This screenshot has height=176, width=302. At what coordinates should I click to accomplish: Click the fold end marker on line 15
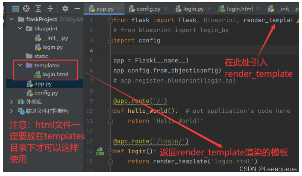click(x=110, y=161)
